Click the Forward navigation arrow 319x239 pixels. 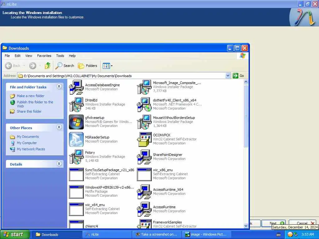click(x=32, y=66)
